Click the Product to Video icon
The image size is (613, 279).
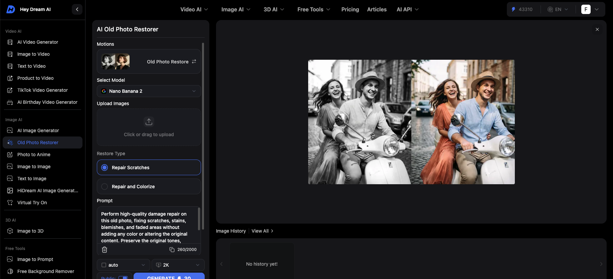10,78
